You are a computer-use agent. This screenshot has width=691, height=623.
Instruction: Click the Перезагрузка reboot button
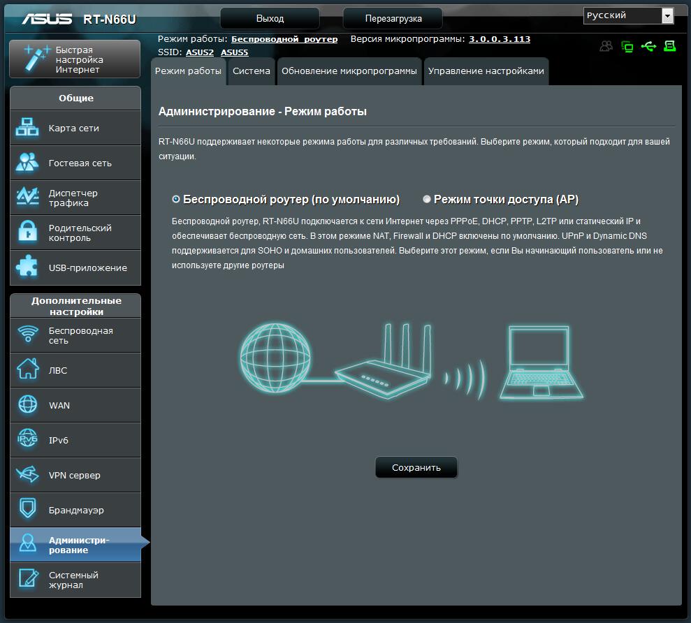coord(393,18)
